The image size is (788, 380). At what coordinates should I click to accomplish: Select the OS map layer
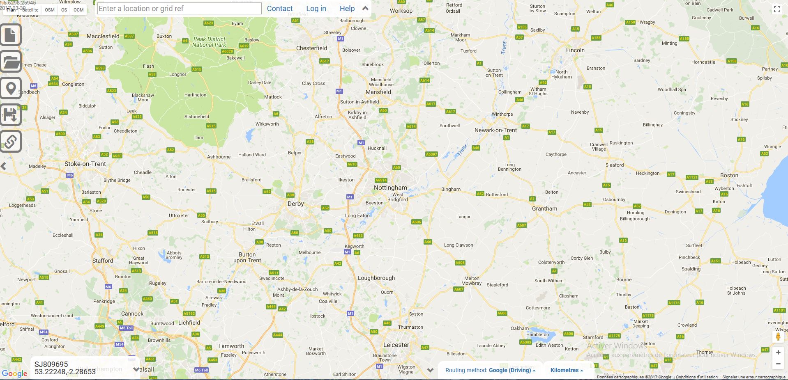[64, 10]
